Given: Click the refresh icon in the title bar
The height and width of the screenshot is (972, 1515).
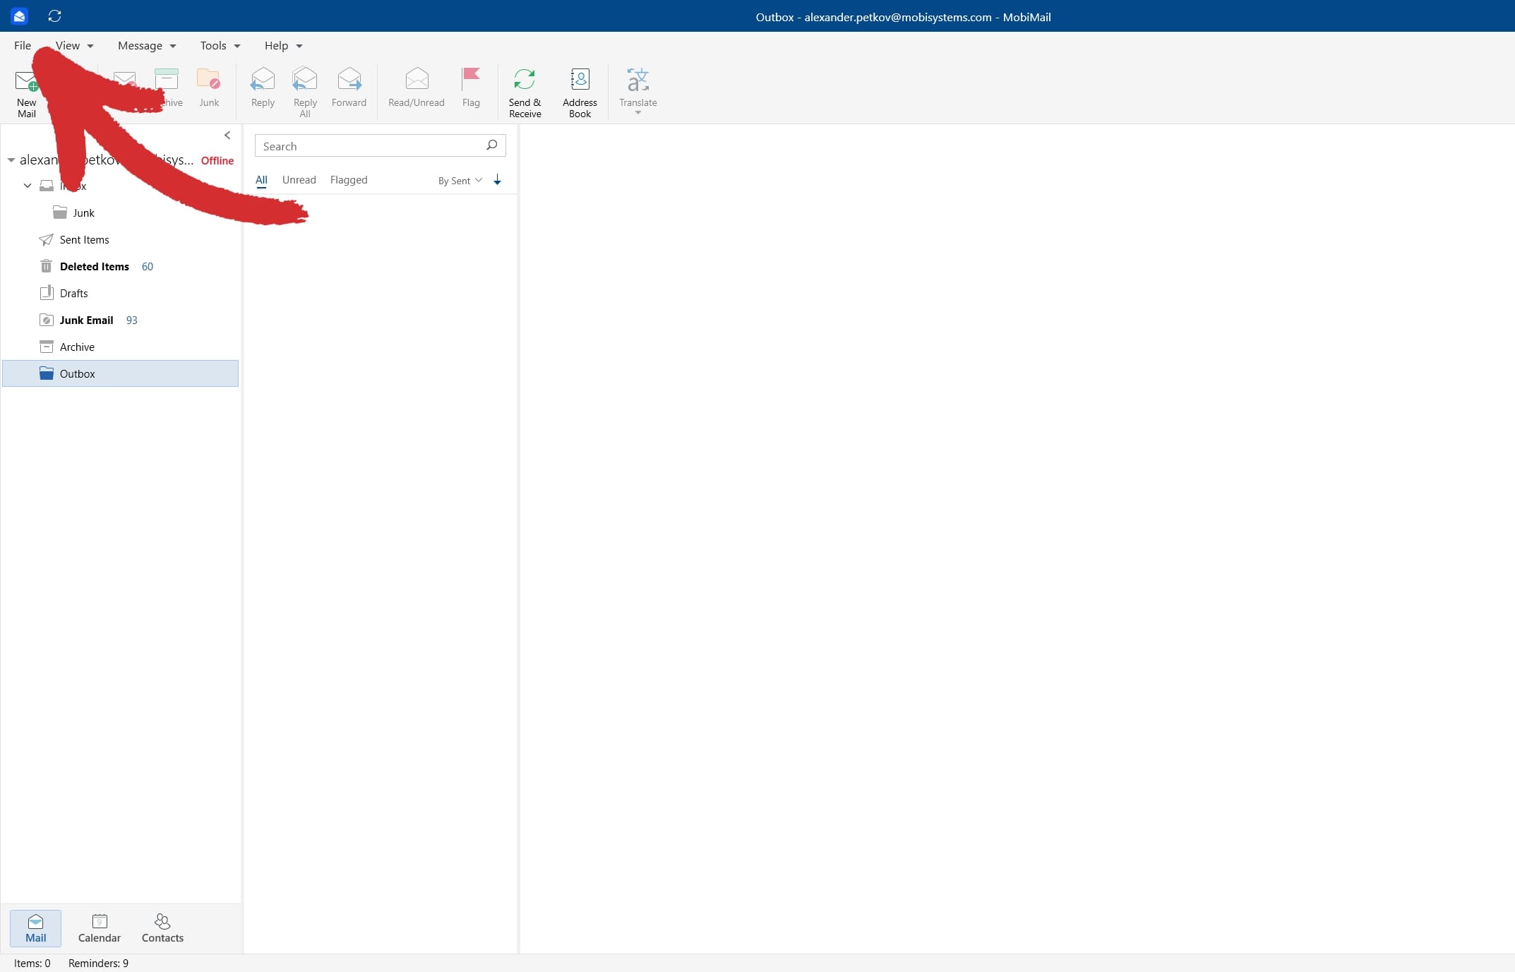Looking at the screenshot, I should 55,16.
